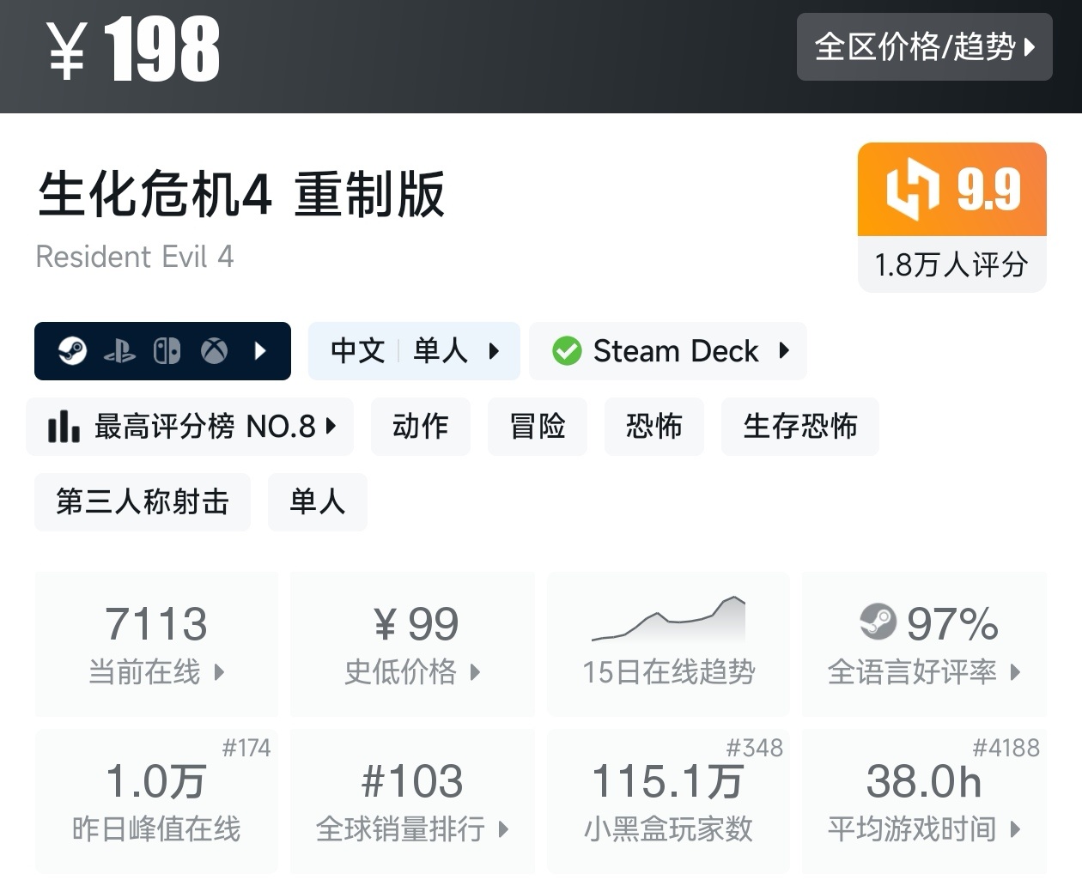Open 小黑盒玩家数 115.1万 card
The image size is (1082, 892).
click(668, 801)
